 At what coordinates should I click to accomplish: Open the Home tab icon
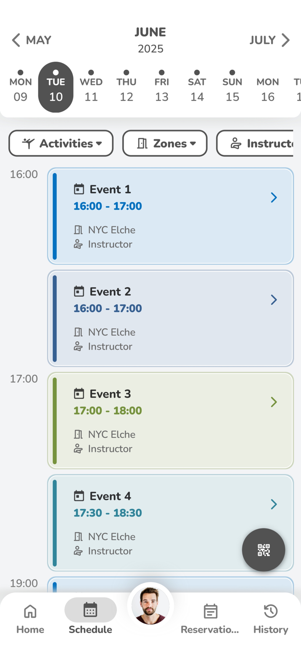coord(30,611)
